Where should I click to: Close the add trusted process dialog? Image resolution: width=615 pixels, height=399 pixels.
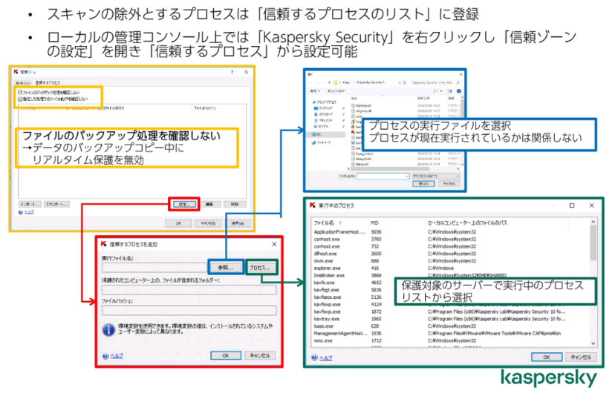(274, 244)
